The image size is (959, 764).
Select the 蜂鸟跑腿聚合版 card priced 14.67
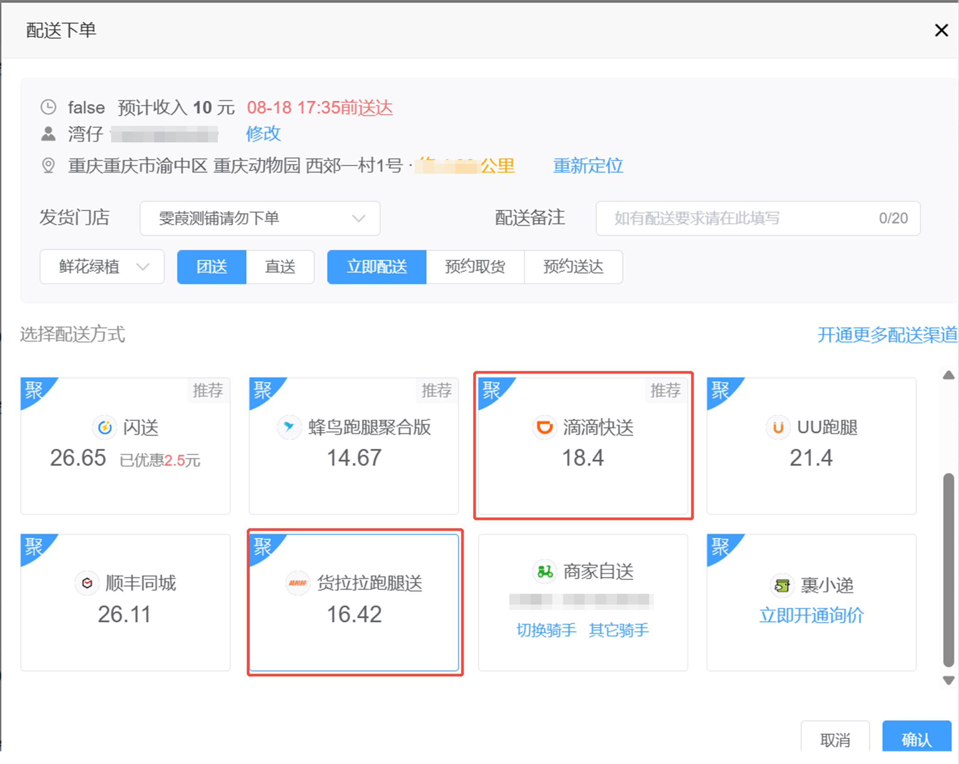[354, 446]
